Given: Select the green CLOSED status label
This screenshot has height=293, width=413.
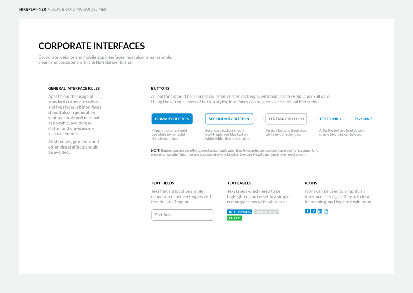Looking at the screenshot, I should click(x=234, y=218).
